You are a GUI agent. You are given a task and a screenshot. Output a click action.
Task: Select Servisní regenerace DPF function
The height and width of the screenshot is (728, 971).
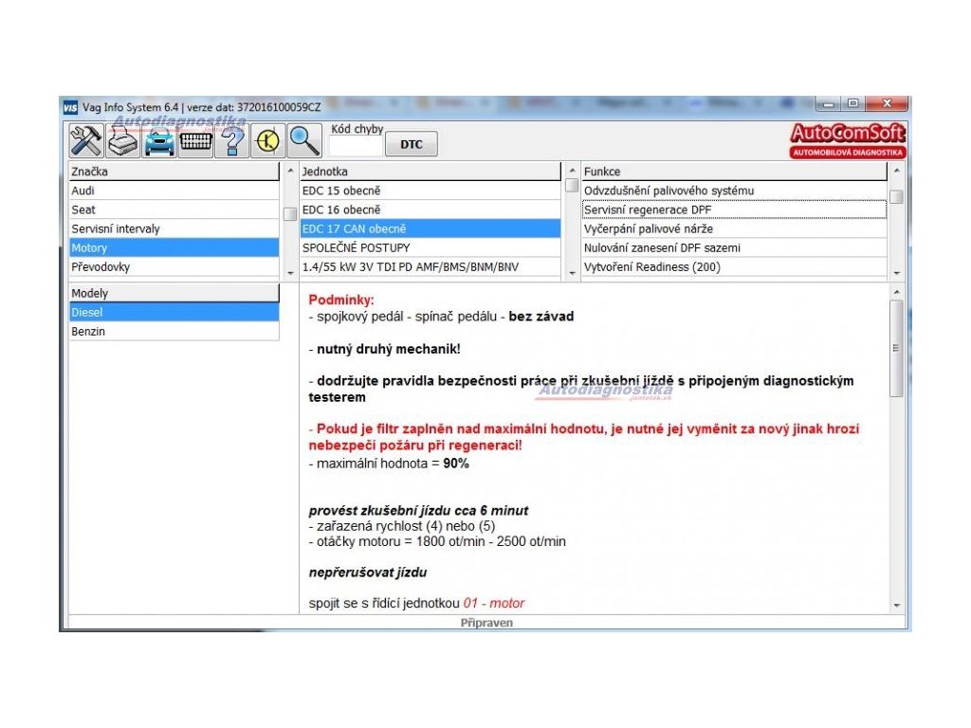(x=735, y=209)
